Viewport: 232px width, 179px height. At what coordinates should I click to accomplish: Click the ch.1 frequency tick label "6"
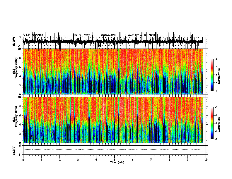[x=21, y=67]
